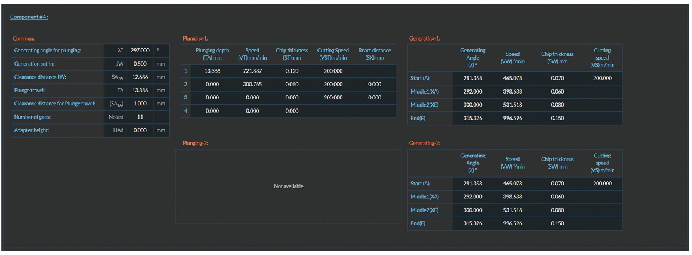Click Generating-1 Start cutting speed 200.000
Image resolution: width=692 pixels, height=255 pixels.
click(x=603, y=79)
